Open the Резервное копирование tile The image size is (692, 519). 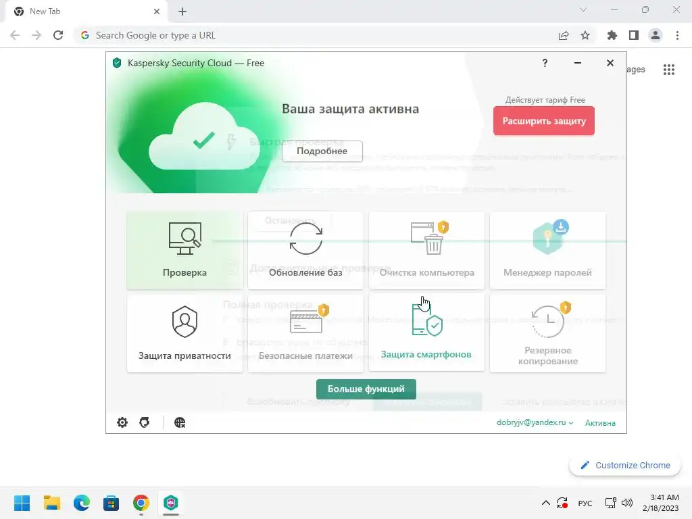pos(547,333)
